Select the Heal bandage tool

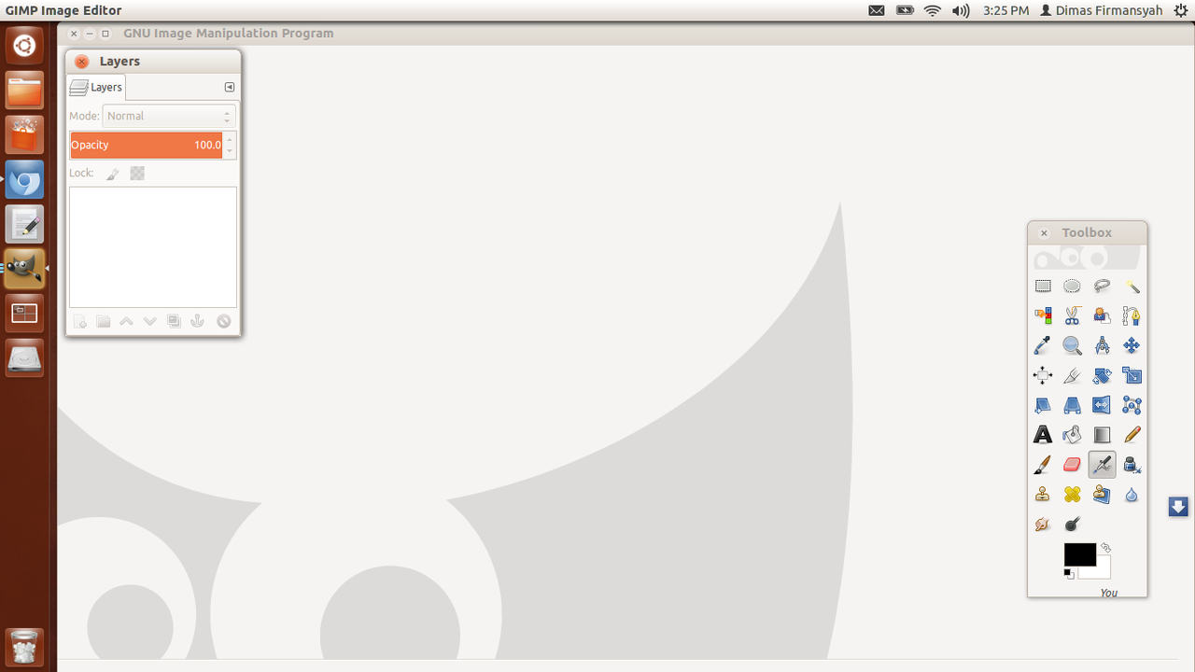coord(1073,495)
